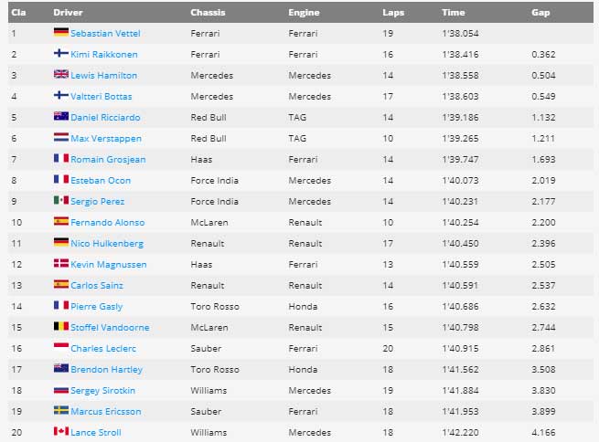Click the German flag beside Sebastian Vettel
The height and width of the screenshot is (442, 599).
pos(60,33)
